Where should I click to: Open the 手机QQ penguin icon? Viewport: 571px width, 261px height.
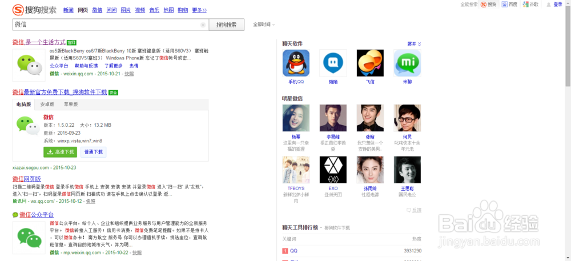pyautogui.click(x=296, y=63)
